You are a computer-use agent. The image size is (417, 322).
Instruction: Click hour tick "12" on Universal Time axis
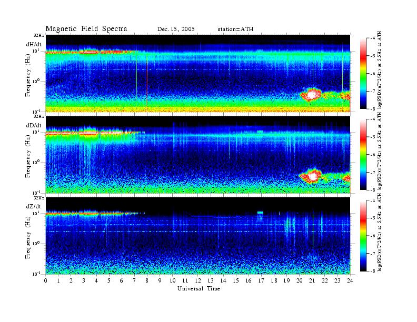coord(198,281)
